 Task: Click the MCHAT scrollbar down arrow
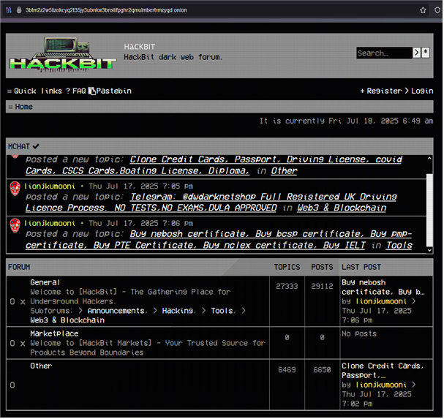[x=430, y=250]
